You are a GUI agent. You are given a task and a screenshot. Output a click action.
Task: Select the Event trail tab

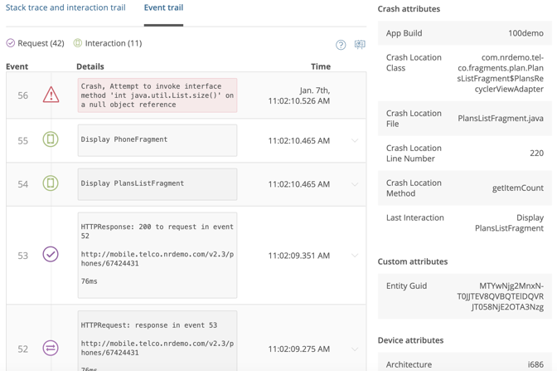[x=163, y=7]
